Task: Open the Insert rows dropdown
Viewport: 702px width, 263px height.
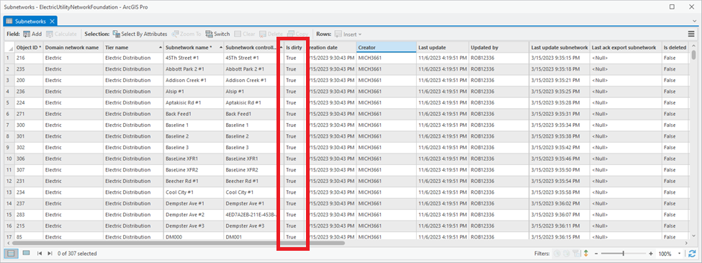Action: tap(348, 34)
